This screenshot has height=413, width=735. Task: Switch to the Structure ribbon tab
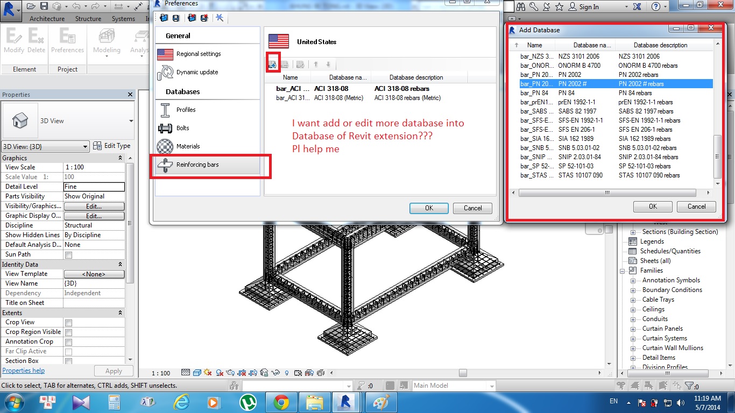[88, 19]
